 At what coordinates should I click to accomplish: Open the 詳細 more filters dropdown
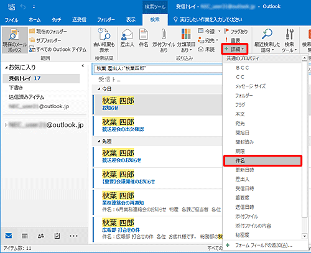tap(234, 49)
